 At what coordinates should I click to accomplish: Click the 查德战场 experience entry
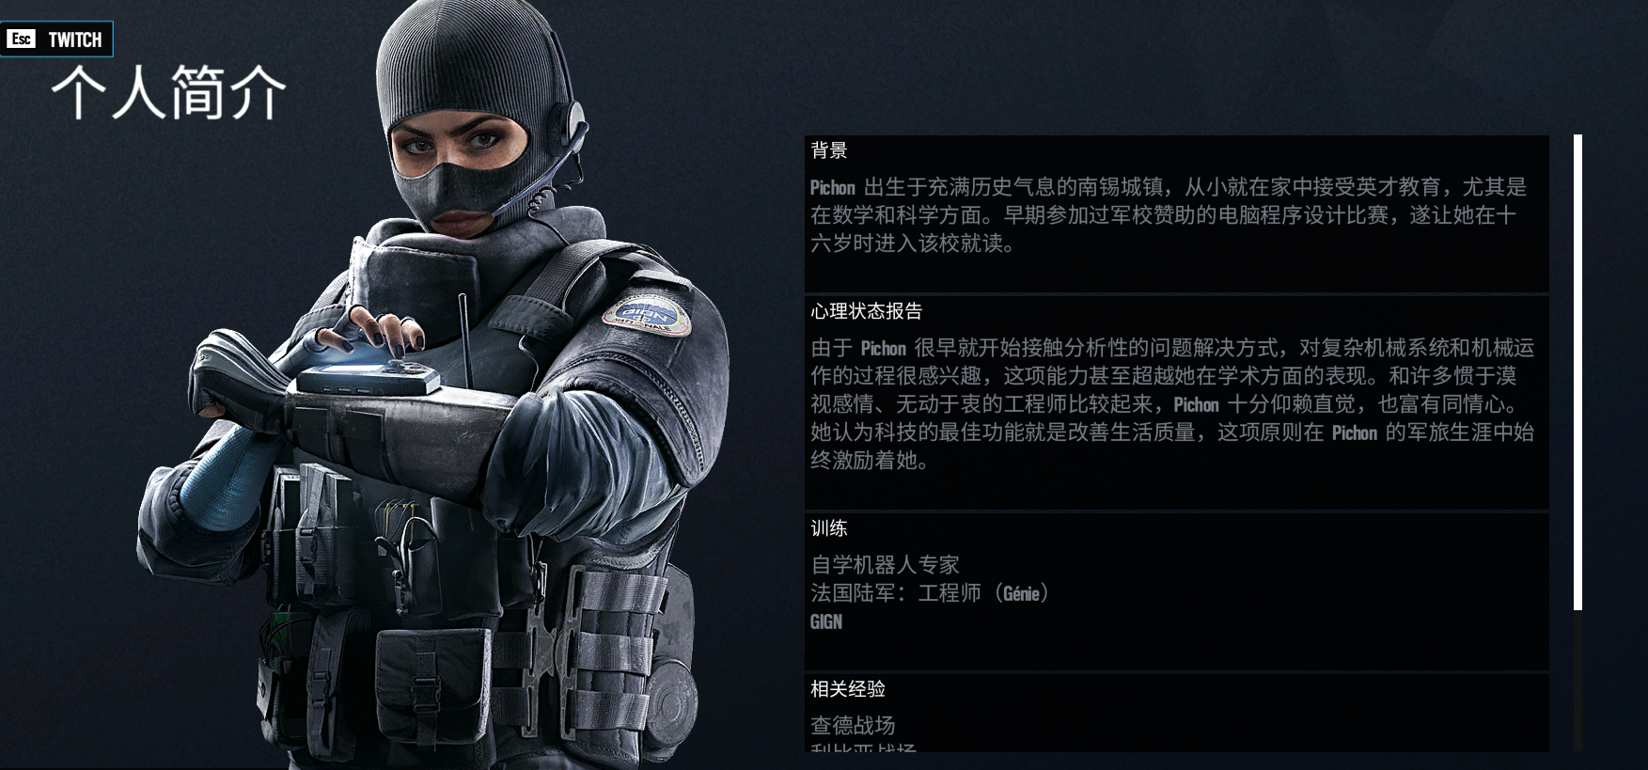853,726
